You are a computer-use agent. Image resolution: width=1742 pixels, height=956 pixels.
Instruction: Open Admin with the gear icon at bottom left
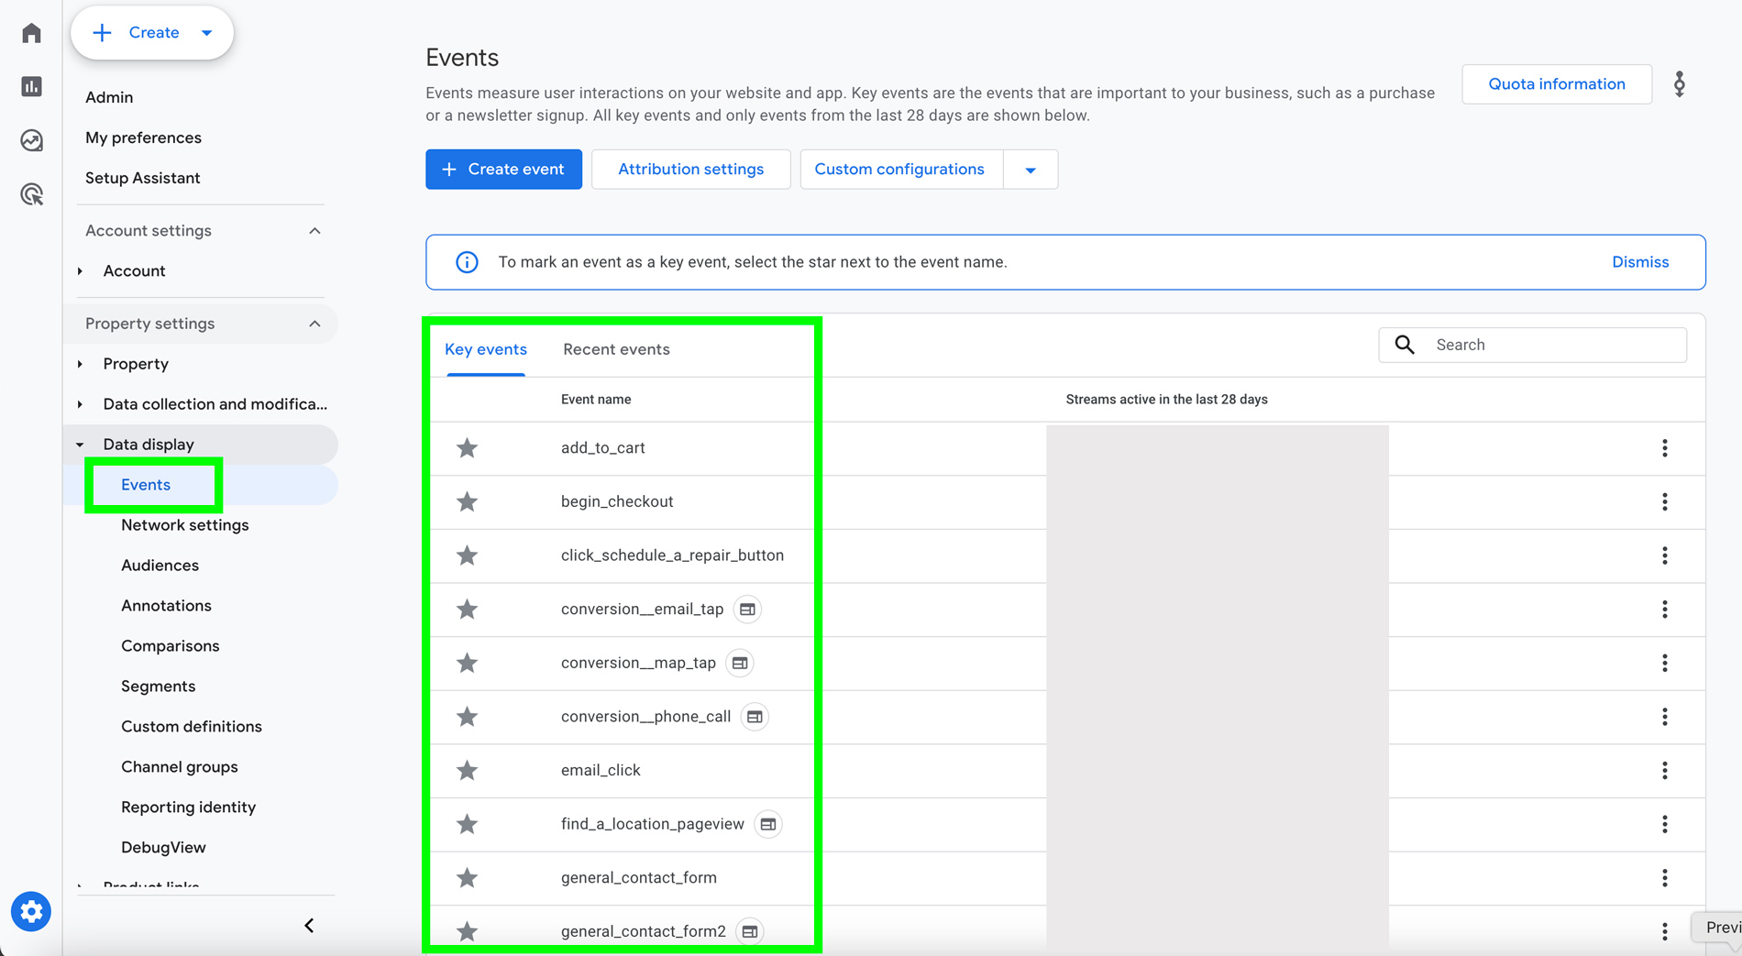pos(30,911)
